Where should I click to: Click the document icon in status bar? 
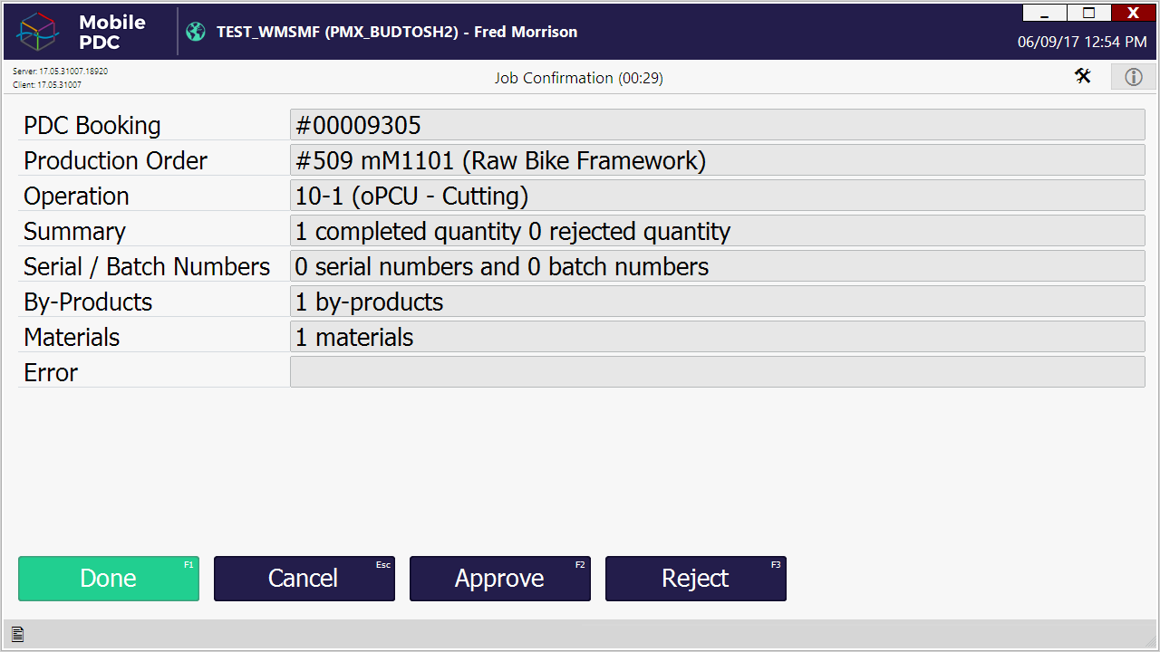pyautogui.click(x=17, y=635)
